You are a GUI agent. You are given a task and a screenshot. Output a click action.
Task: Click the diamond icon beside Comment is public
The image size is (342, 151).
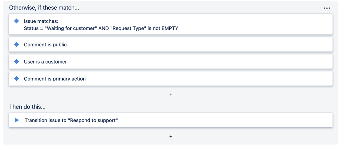point(16,45)
